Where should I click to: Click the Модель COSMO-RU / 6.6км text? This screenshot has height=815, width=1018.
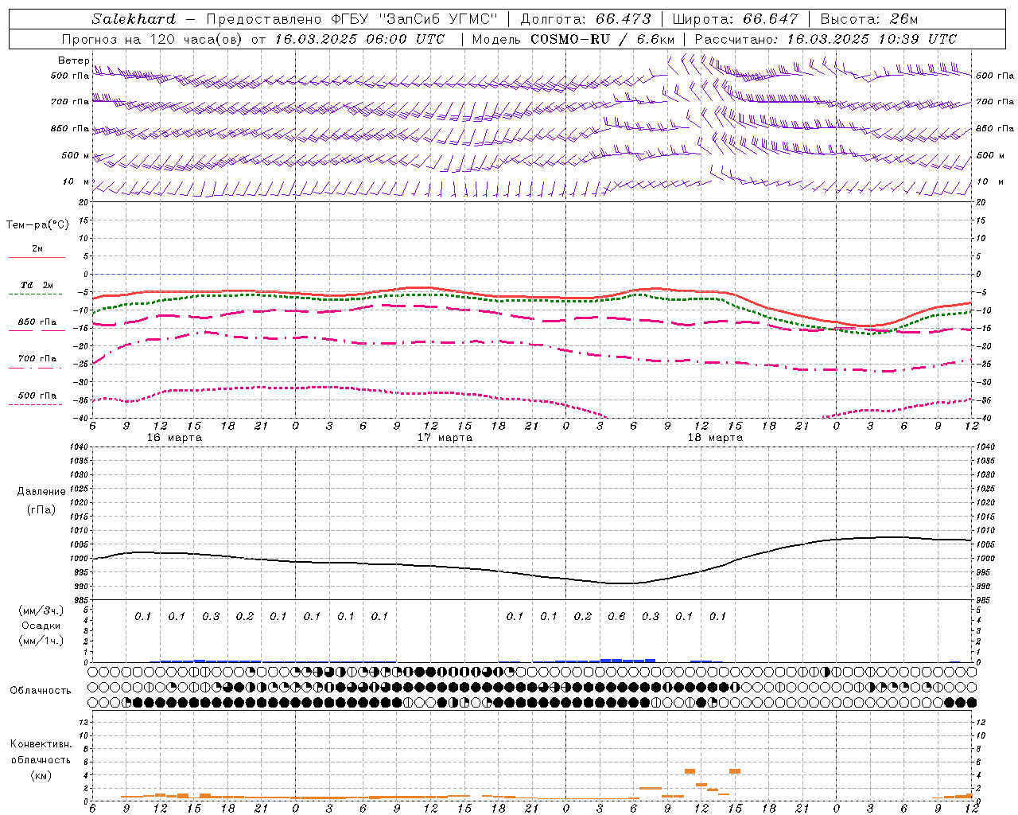tap(573, 39)
